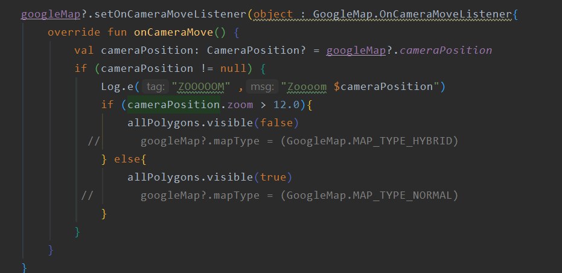The width and height of the screenshot is (562, 273).
Task: Click the 'tag:' parameter hint
Action: coord(156,86)
